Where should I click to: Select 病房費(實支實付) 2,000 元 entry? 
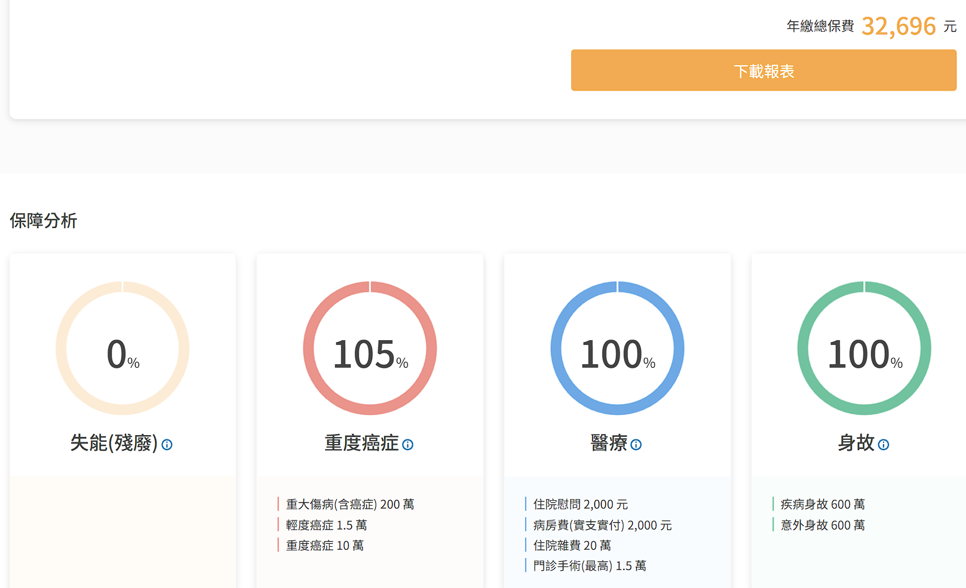(602, 525)
